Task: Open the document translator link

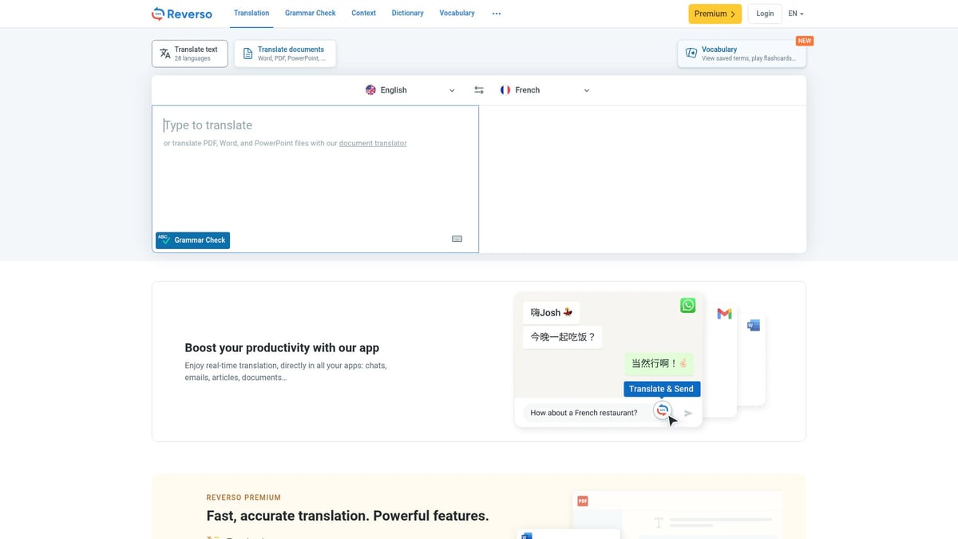Action: pos(372,143)
